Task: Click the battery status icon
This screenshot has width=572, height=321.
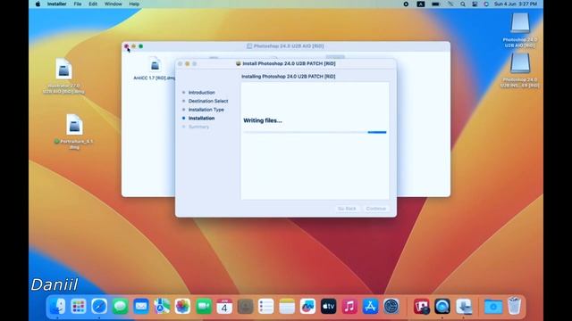Action: pos(435,4)
